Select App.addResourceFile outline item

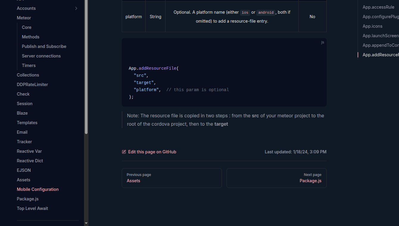click(380, 55)
